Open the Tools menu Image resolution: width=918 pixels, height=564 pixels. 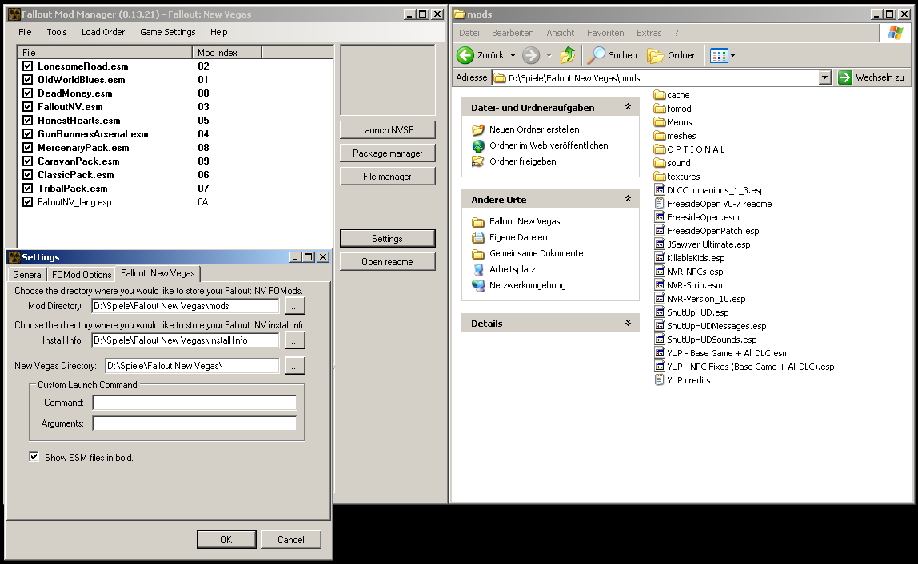point(57,32)
